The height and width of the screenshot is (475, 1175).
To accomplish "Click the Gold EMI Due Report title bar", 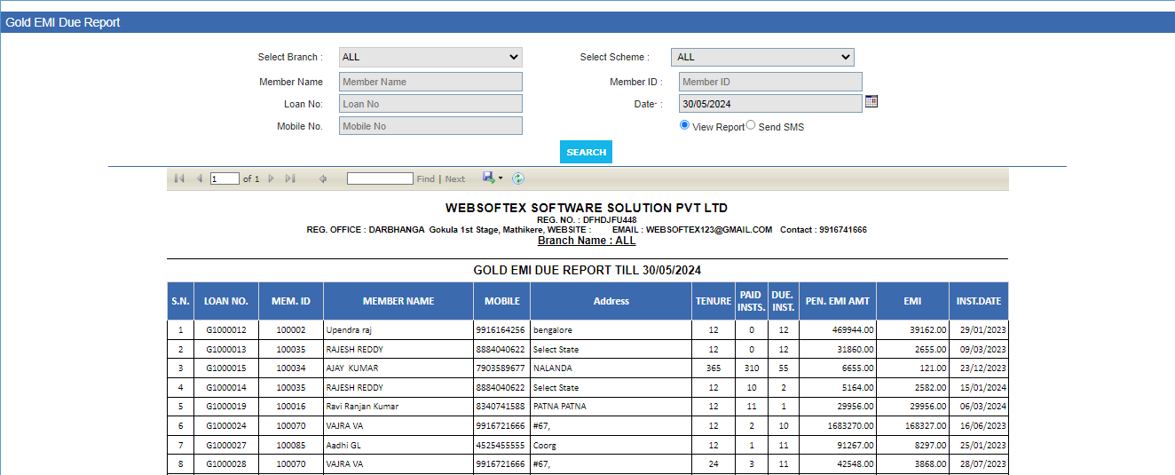I will pos(587,22).
